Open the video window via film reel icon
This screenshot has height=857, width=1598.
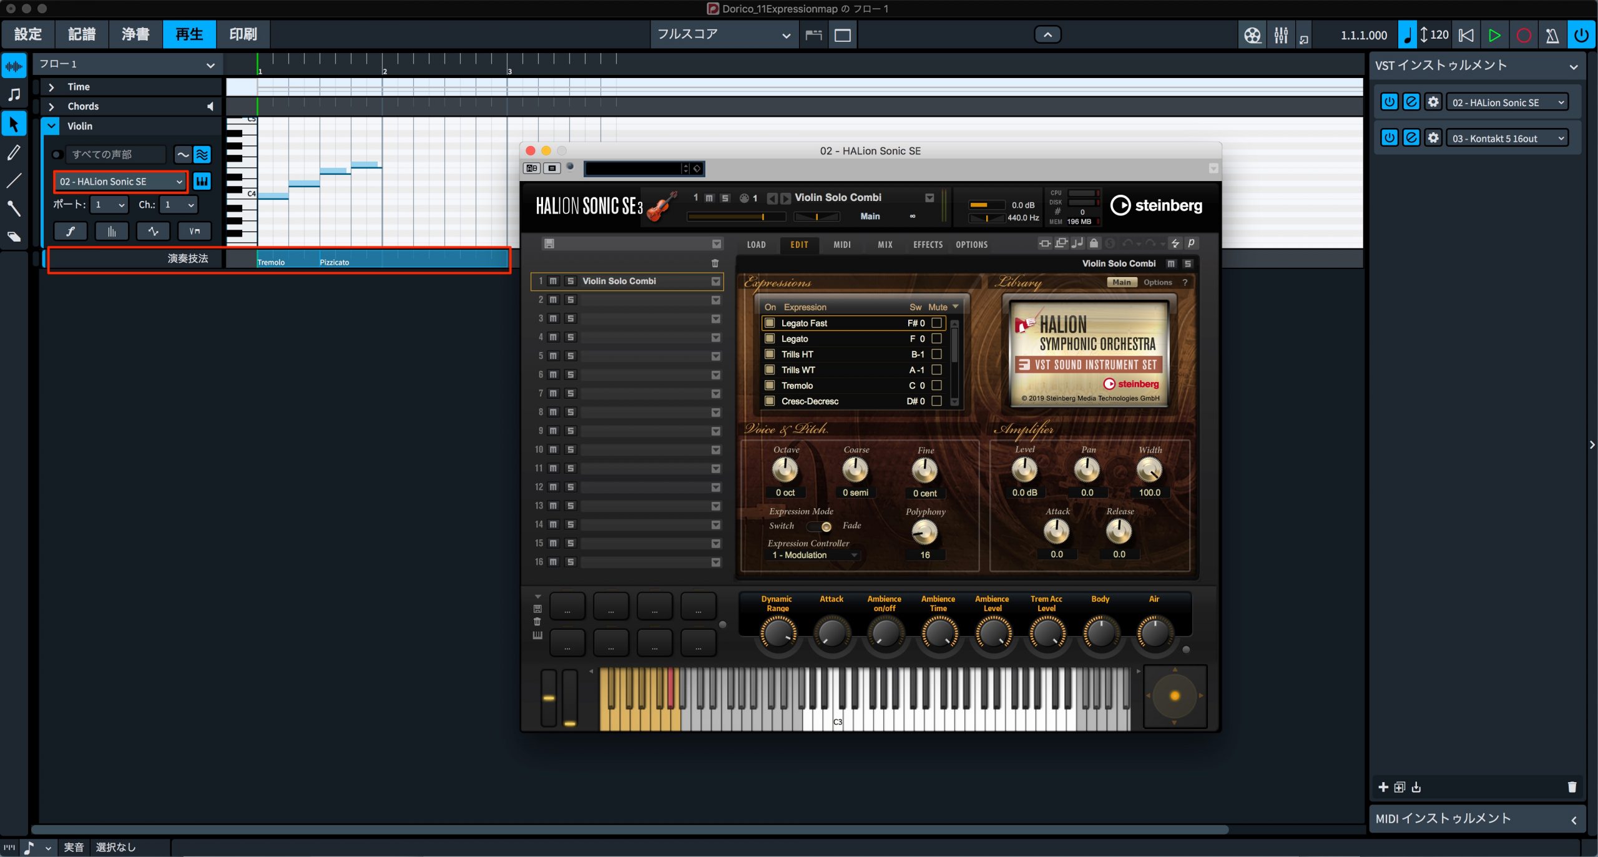click(x=1252, y=35)
